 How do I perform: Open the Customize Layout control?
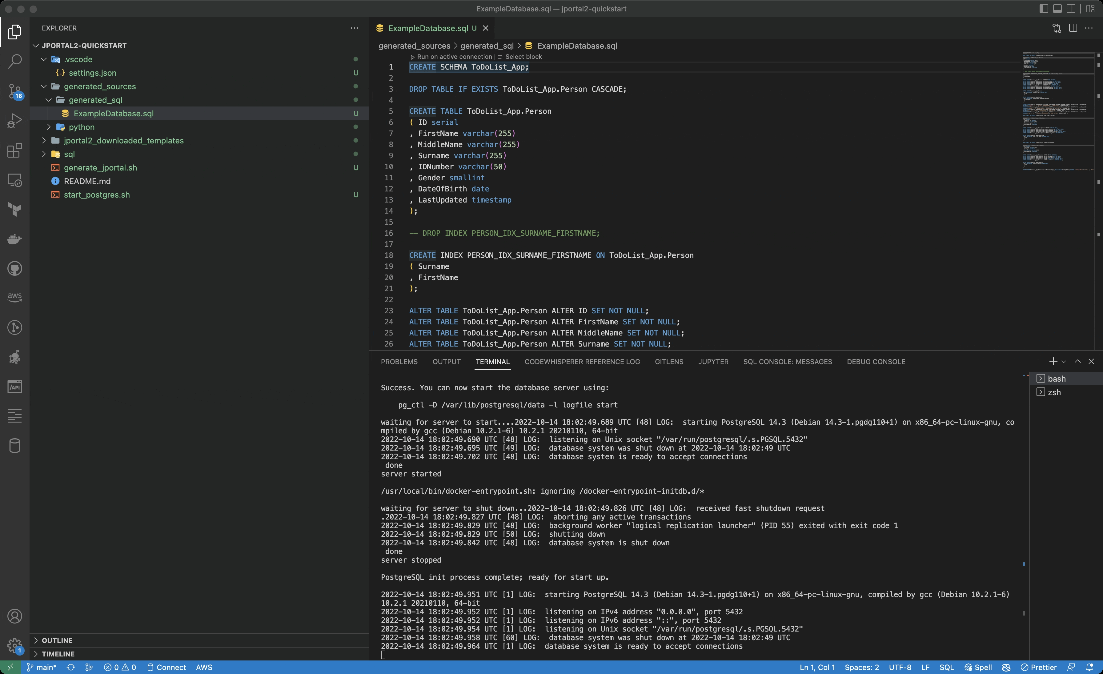click(x=1090, y=9)
